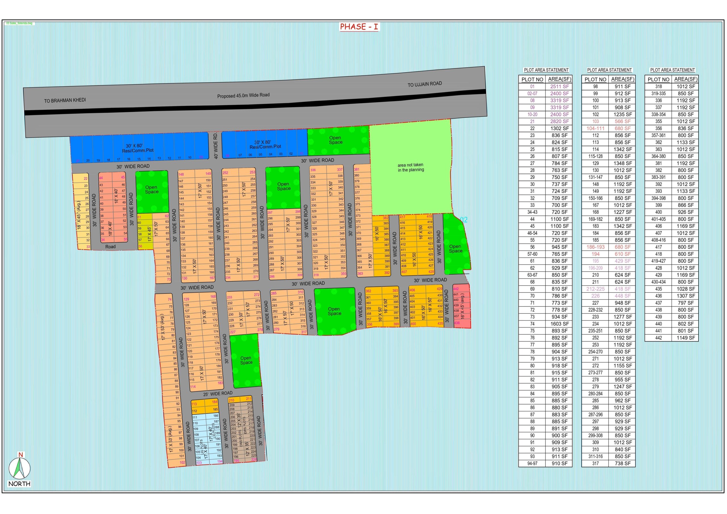Screen dimensions: 727x514
Task: Click the "212-225" plot range cell
Action: tap(596, 289)
